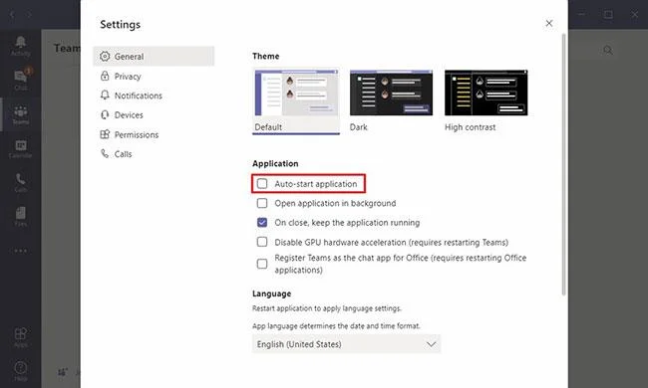The width and height of the screenshot is (648, 388).
Task: Go back using the Teams back arrow
Action: (12, 15)
